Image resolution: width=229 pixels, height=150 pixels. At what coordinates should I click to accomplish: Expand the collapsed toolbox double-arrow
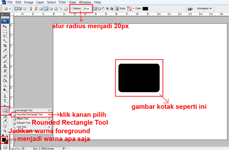(2, 15)
